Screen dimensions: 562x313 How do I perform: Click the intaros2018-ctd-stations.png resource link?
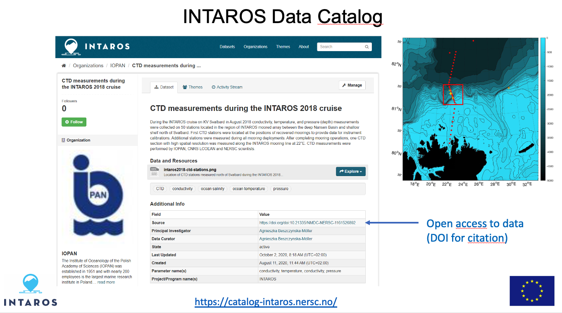tap(190, 169)
